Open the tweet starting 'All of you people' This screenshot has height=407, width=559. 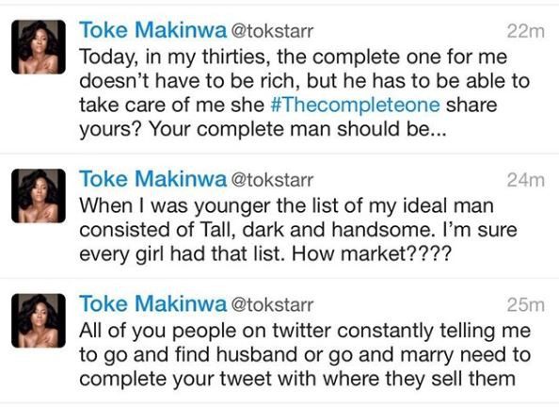pos(279,341)
